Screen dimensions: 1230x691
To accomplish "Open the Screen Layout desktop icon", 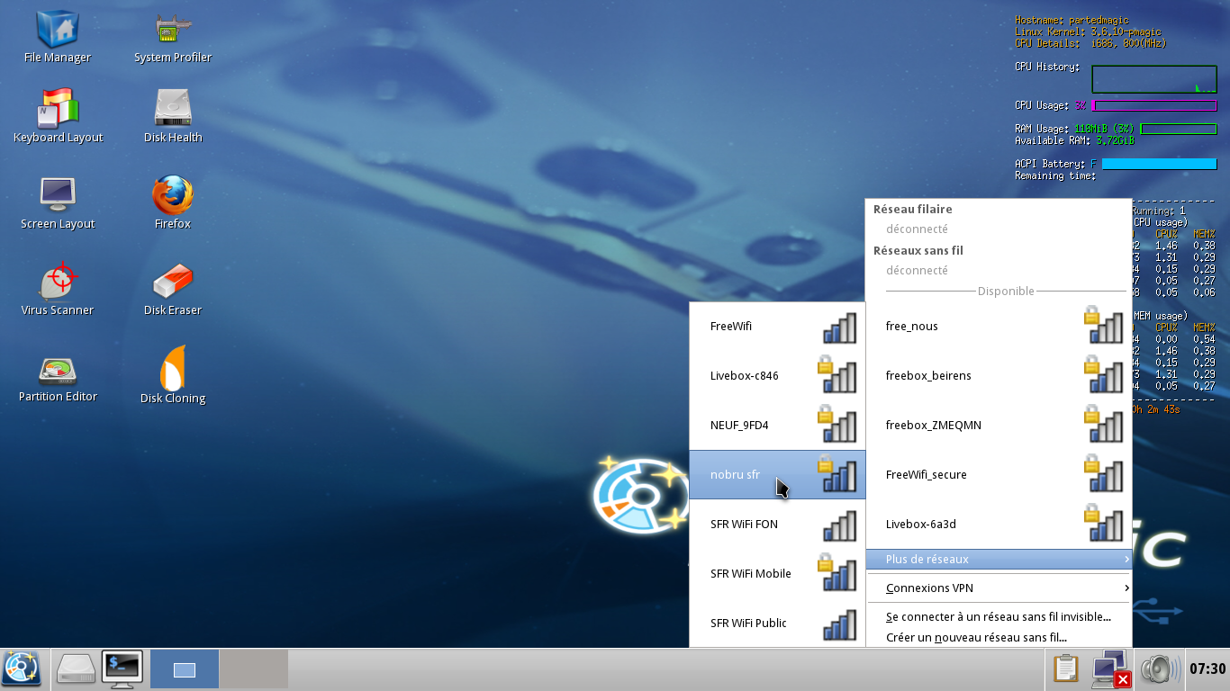I will (58, 202).
